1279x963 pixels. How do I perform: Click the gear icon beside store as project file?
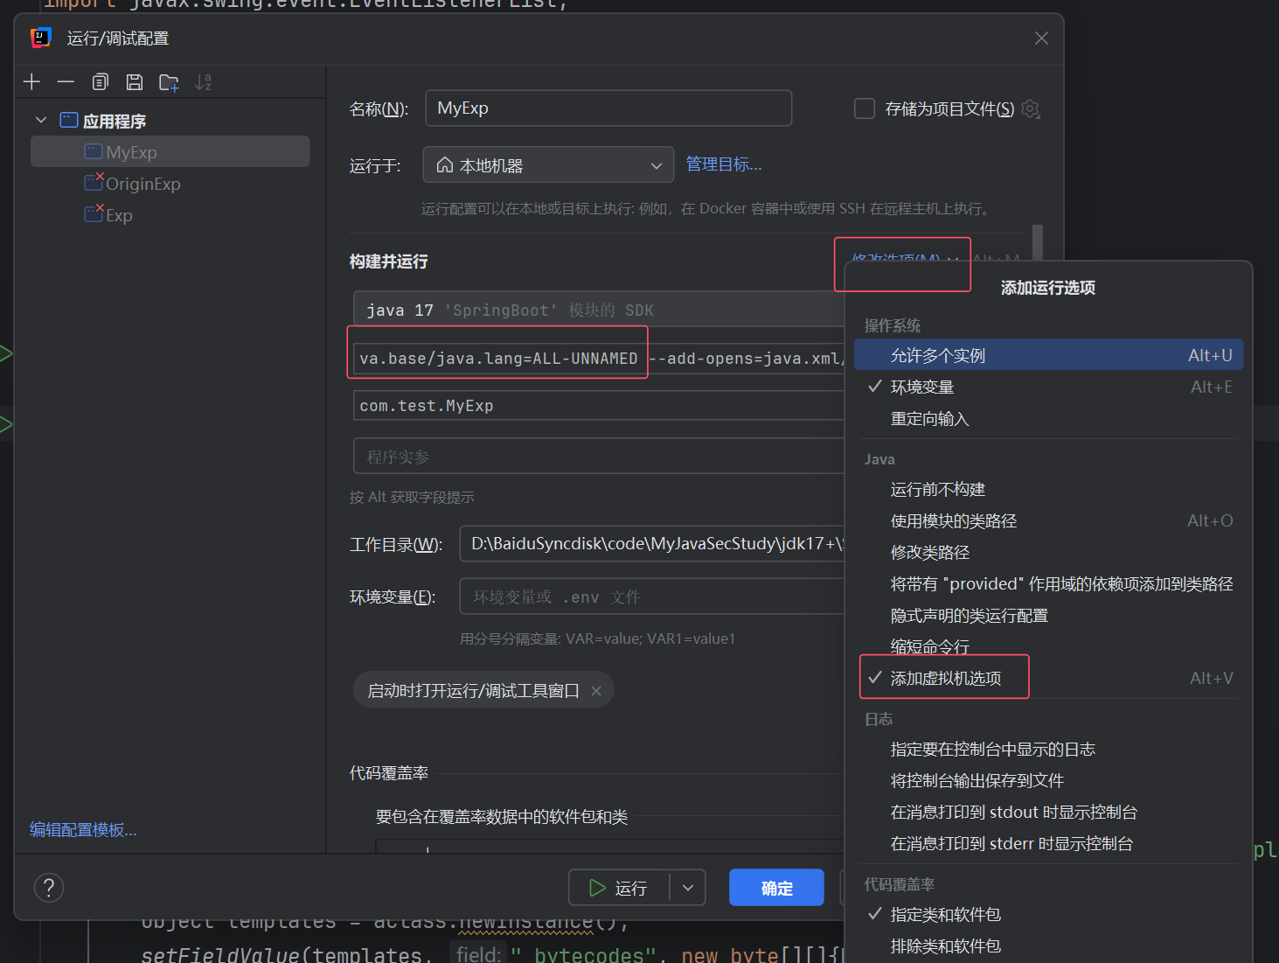coord(1031,108)
